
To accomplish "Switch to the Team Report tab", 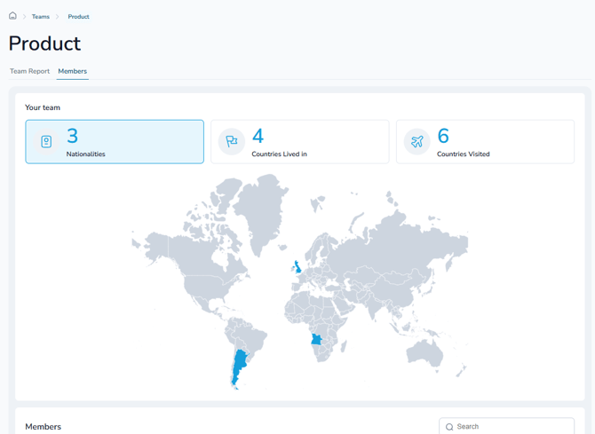I will [x=29, y=71].
